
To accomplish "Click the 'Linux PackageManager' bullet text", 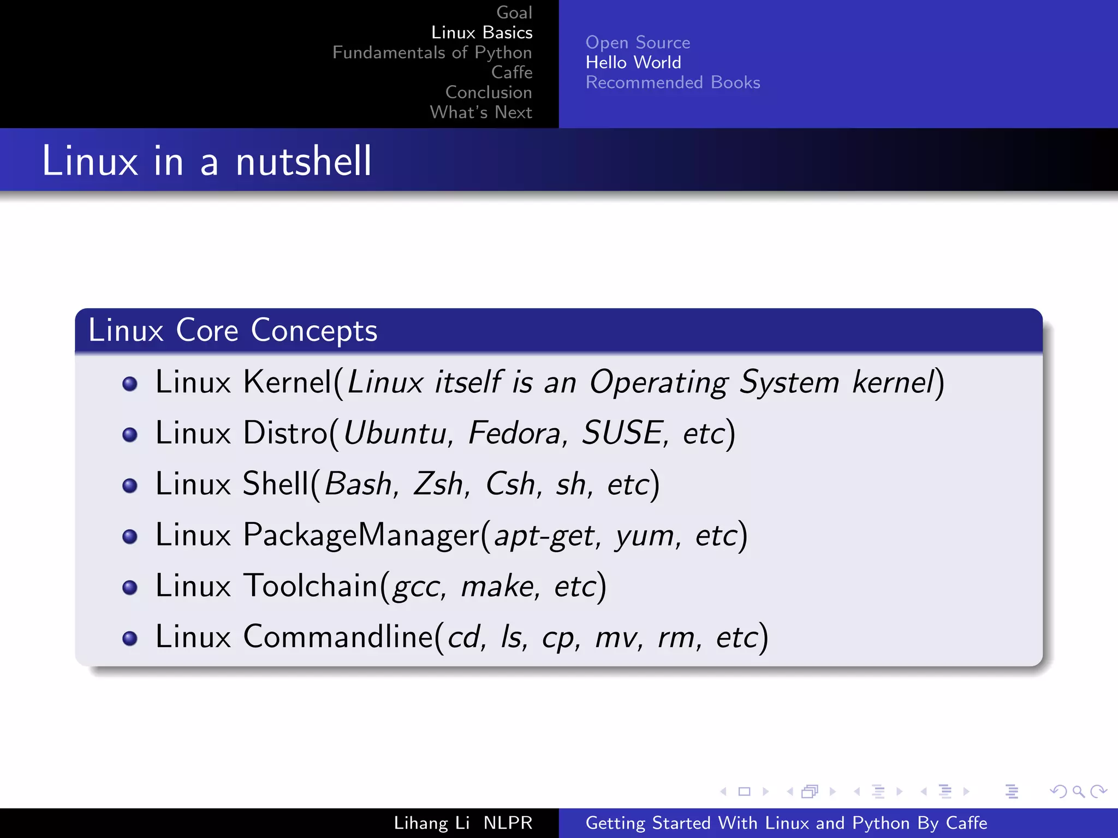I will pos(451,535).
